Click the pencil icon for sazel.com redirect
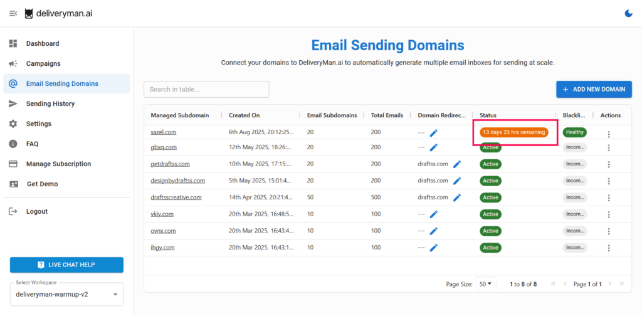The width and height of the screenshot is (642, 316). (x=433, y=132)
